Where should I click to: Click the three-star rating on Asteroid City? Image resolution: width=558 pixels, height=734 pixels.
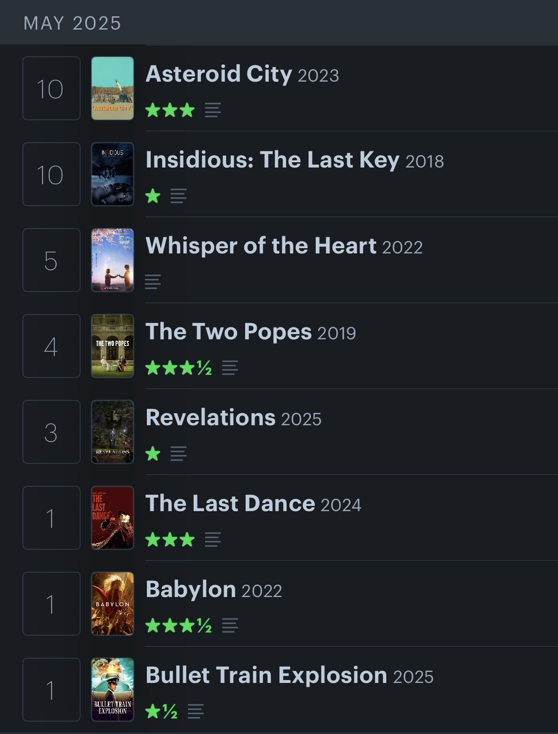click(x=170, y=110)
